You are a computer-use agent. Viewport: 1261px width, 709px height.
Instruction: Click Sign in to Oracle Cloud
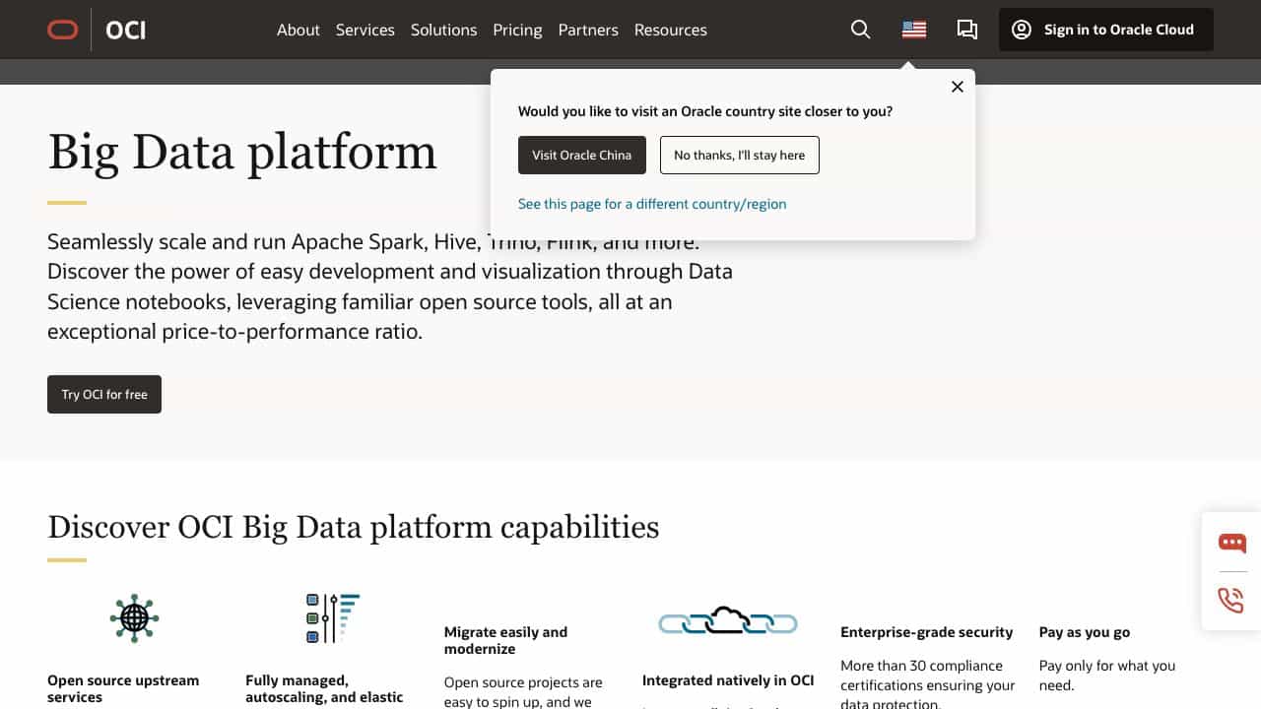click(1106, 30)
